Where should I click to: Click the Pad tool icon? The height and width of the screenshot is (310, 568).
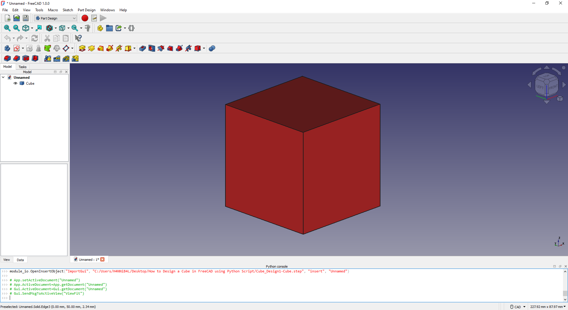(82, 48)
